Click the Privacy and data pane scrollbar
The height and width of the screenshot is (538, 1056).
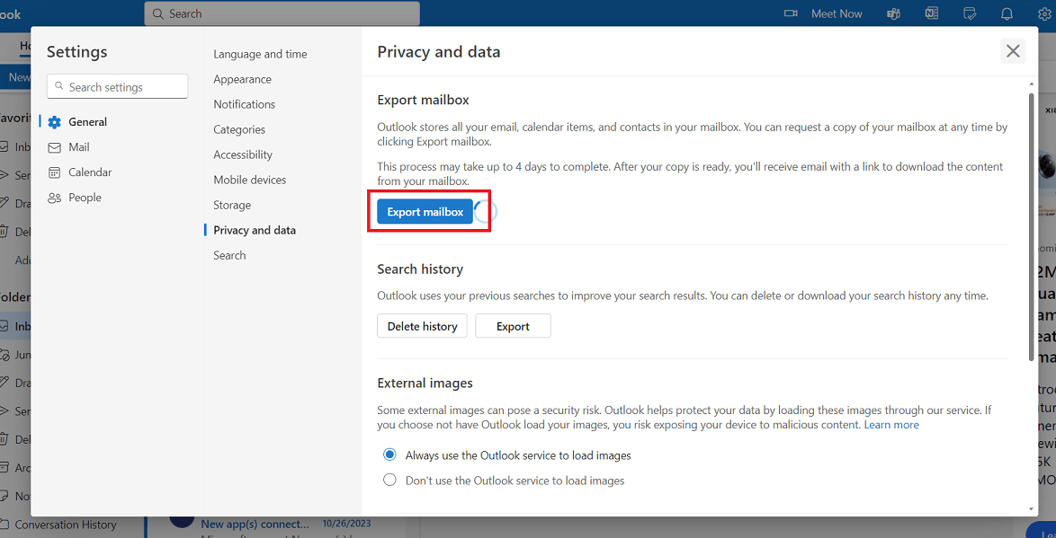pos(1031,227)
